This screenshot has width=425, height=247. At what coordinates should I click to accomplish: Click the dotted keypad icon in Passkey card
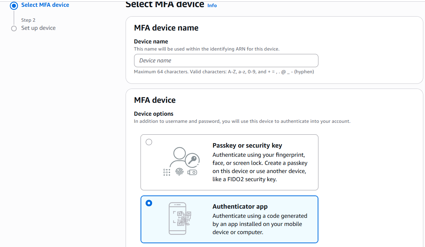(167, 172)
